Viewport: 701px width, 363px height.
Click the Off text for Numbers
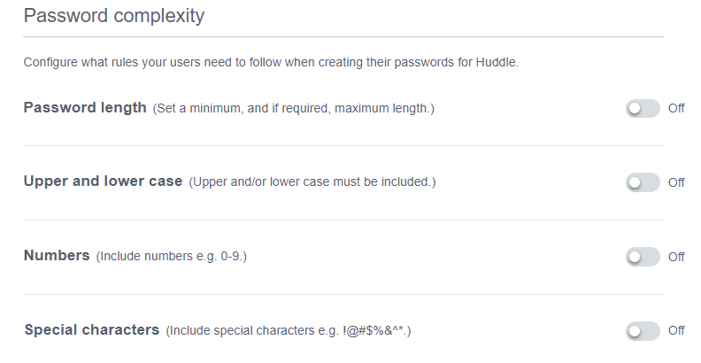point(676,257)
